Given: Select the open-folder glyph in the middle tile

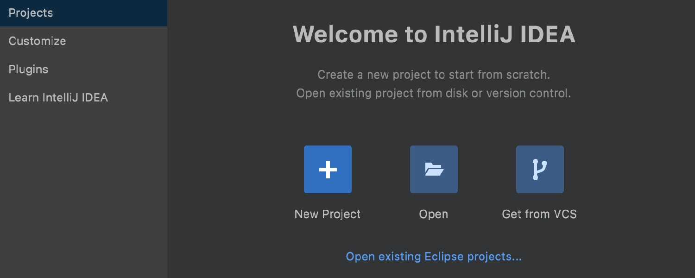Looking at the screenshot, I should pos(434,170).
